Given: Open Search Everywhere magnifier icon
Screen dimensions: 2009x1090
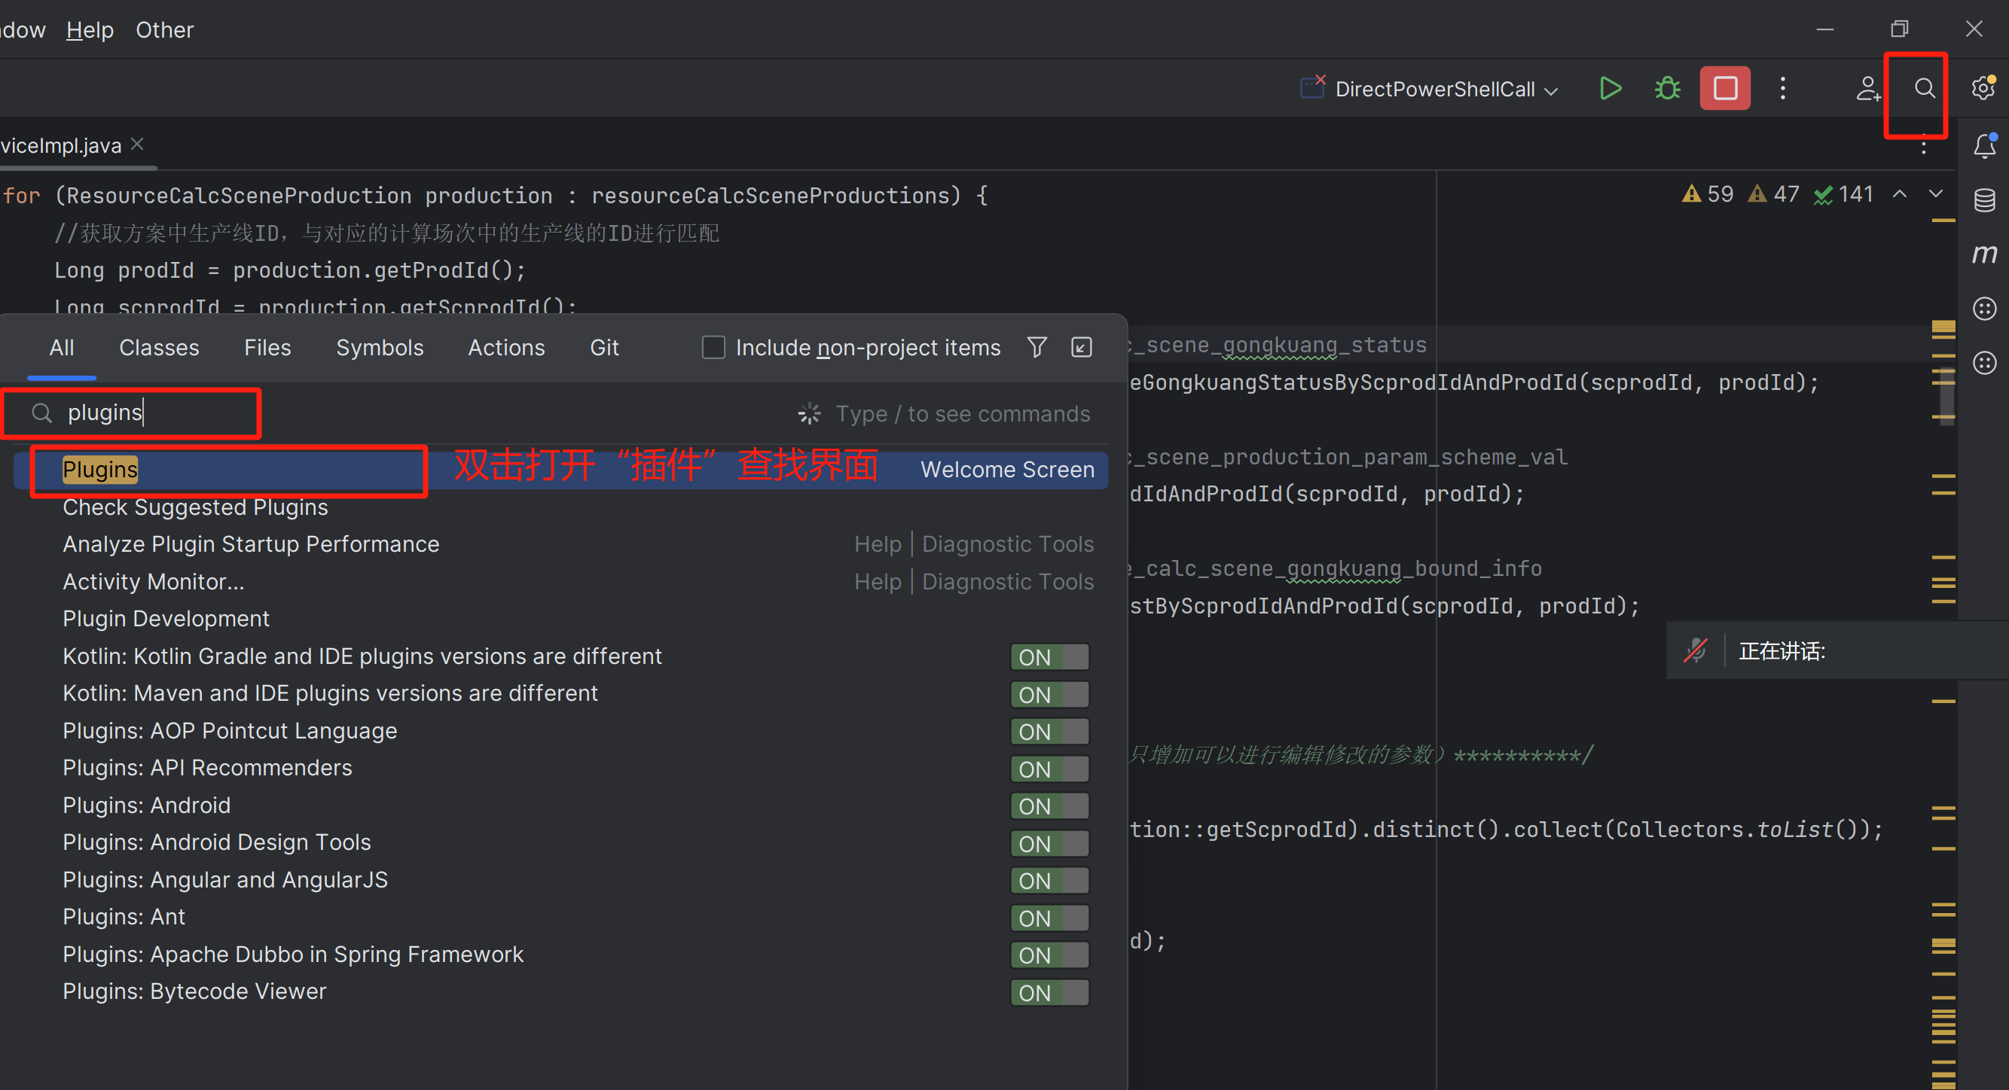Looking at the screenshot, I should [x=1923, y=88].
